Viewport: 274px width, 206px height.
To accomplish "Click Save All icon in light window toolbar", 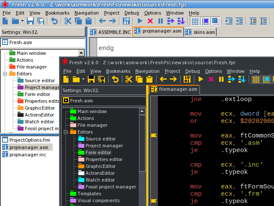I will [x=41, y=21].
